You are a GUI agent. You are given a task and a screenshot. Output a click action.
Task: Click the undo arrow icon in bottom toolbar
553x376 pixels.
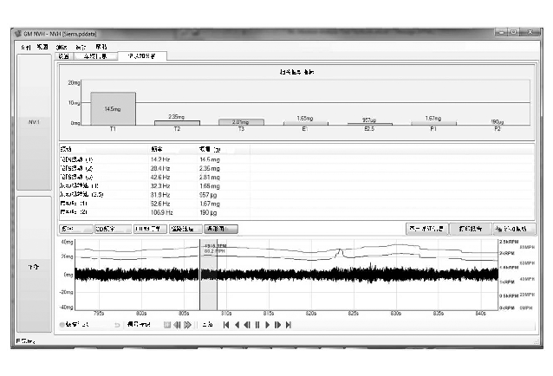117,325
